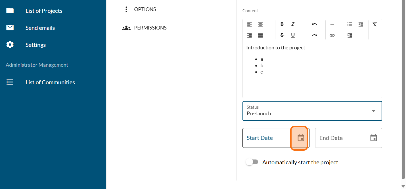
Task: Increase indent of the list
Action: pos(350,35)
